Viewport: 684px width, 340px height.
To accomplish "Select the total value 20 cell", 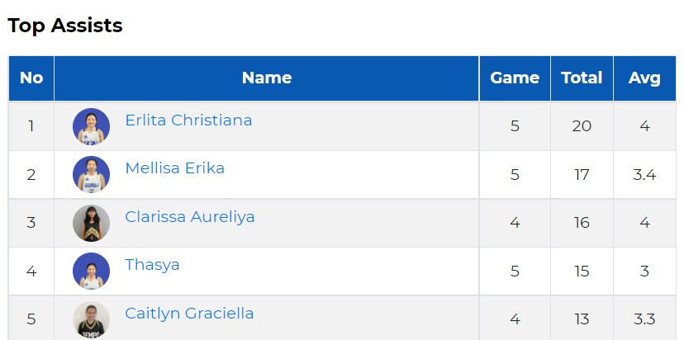I will pos(582,126).
